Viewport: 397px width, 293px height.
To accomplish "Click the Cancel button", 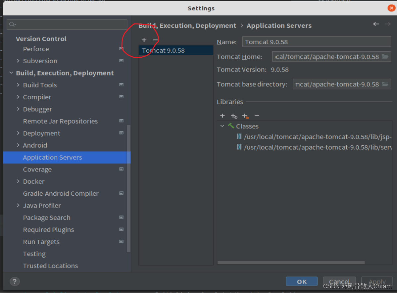I will tap(339, 281).
